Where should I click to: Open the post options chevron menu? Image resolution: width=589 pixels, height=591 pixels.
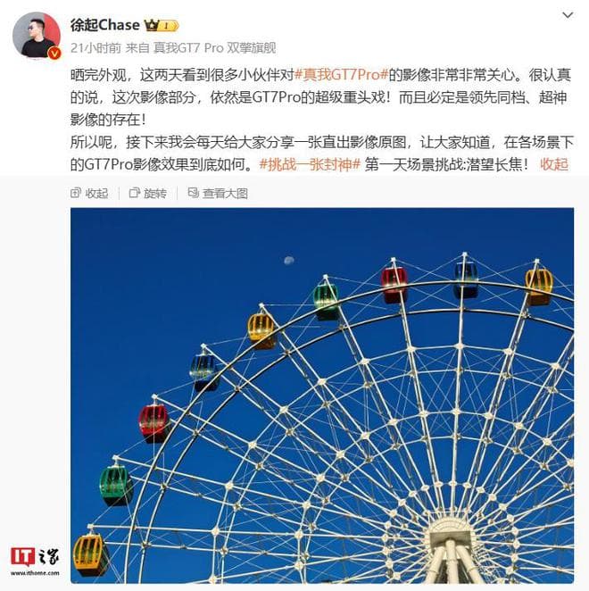tap(568, 15)
